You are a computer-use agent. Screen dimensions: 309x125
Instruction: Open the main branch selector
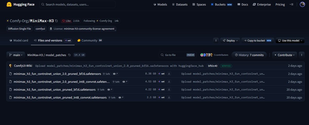point(16,55)
